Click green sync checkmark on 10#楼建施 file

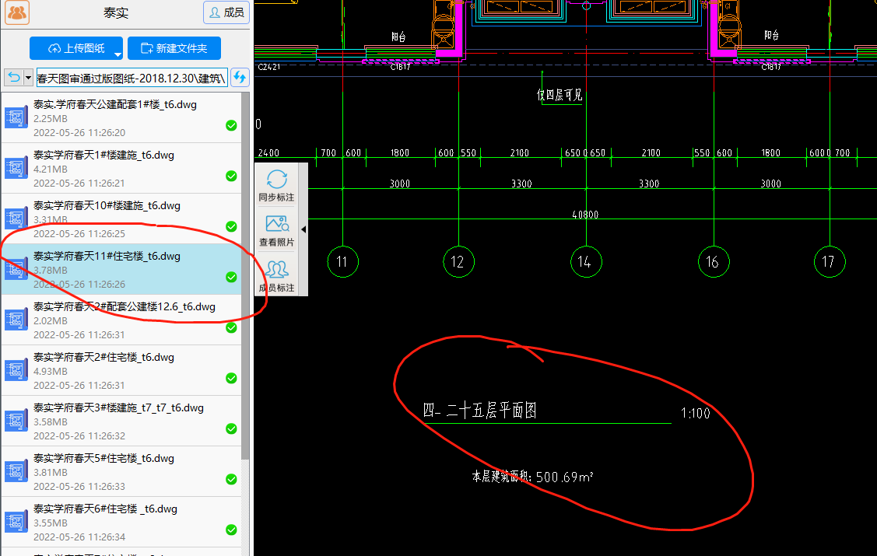click(x=231, y=226)
